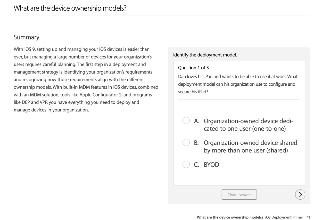Select option A radio button

(186, 120)
